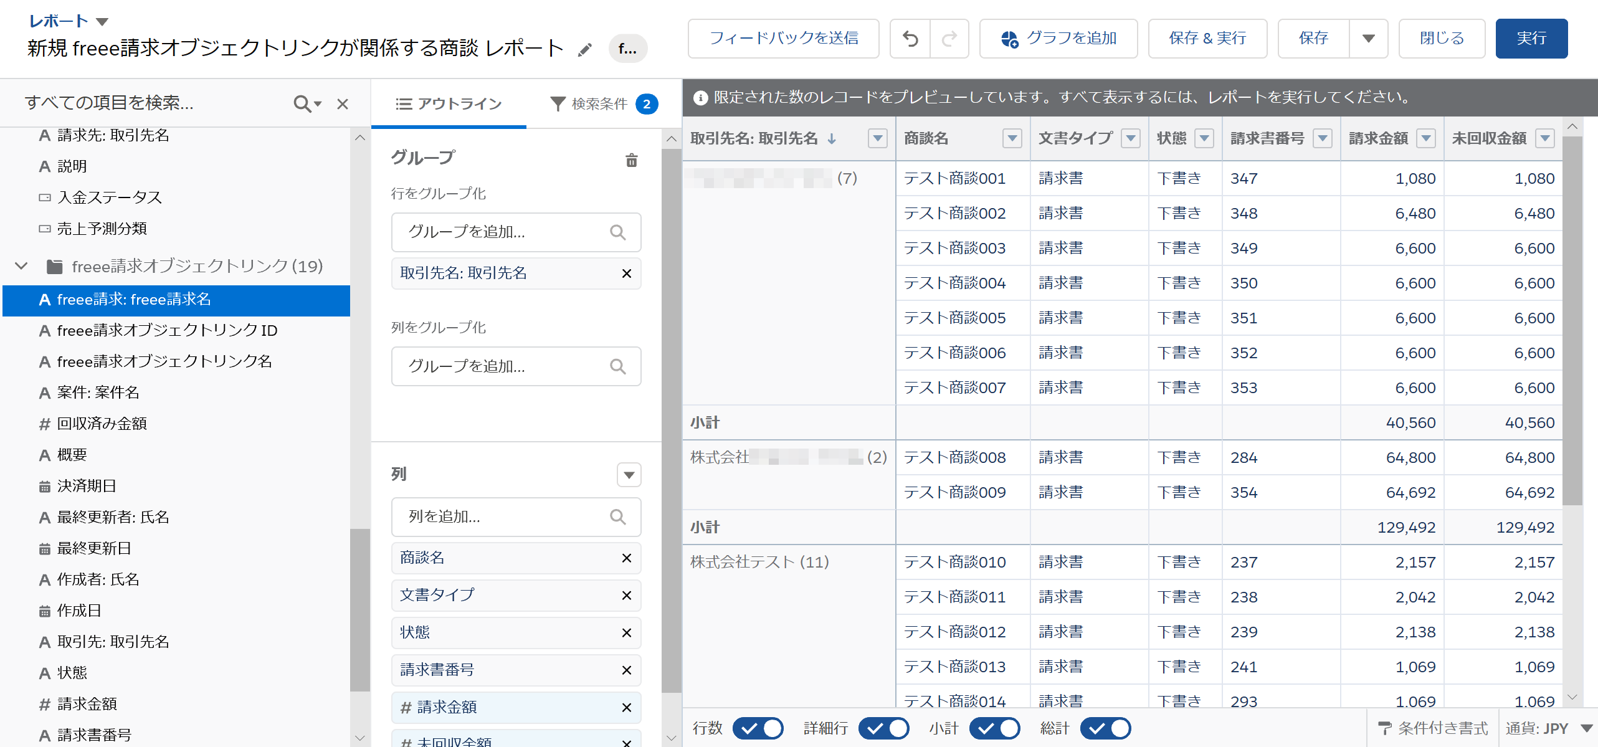Edit report name with pencil icon
The image size is (1598, 747).
pos(584,49)
